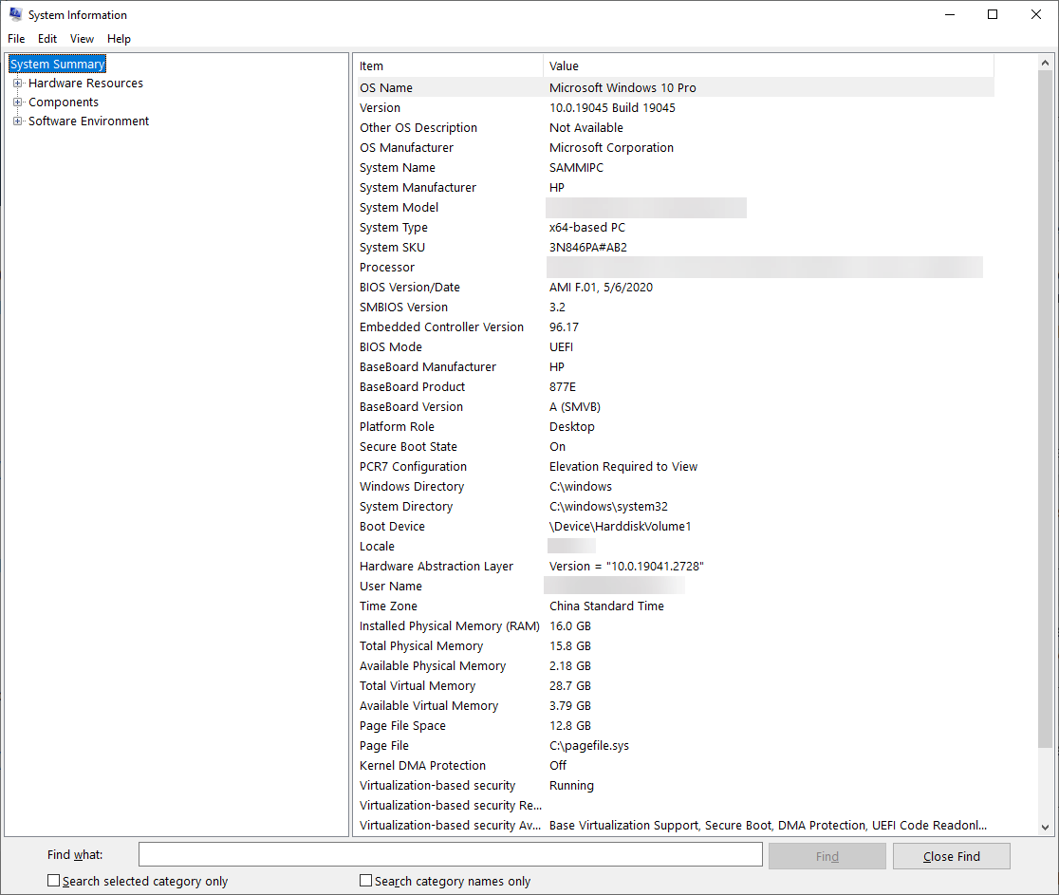Select the Other OS Description row
The image size is (1059, 895).
coord(676,128)
